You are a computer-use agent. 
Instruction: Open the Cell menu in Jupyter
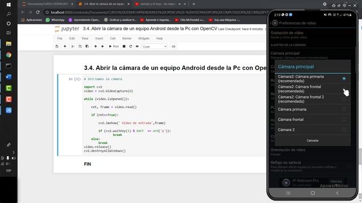tap(113, 38)
